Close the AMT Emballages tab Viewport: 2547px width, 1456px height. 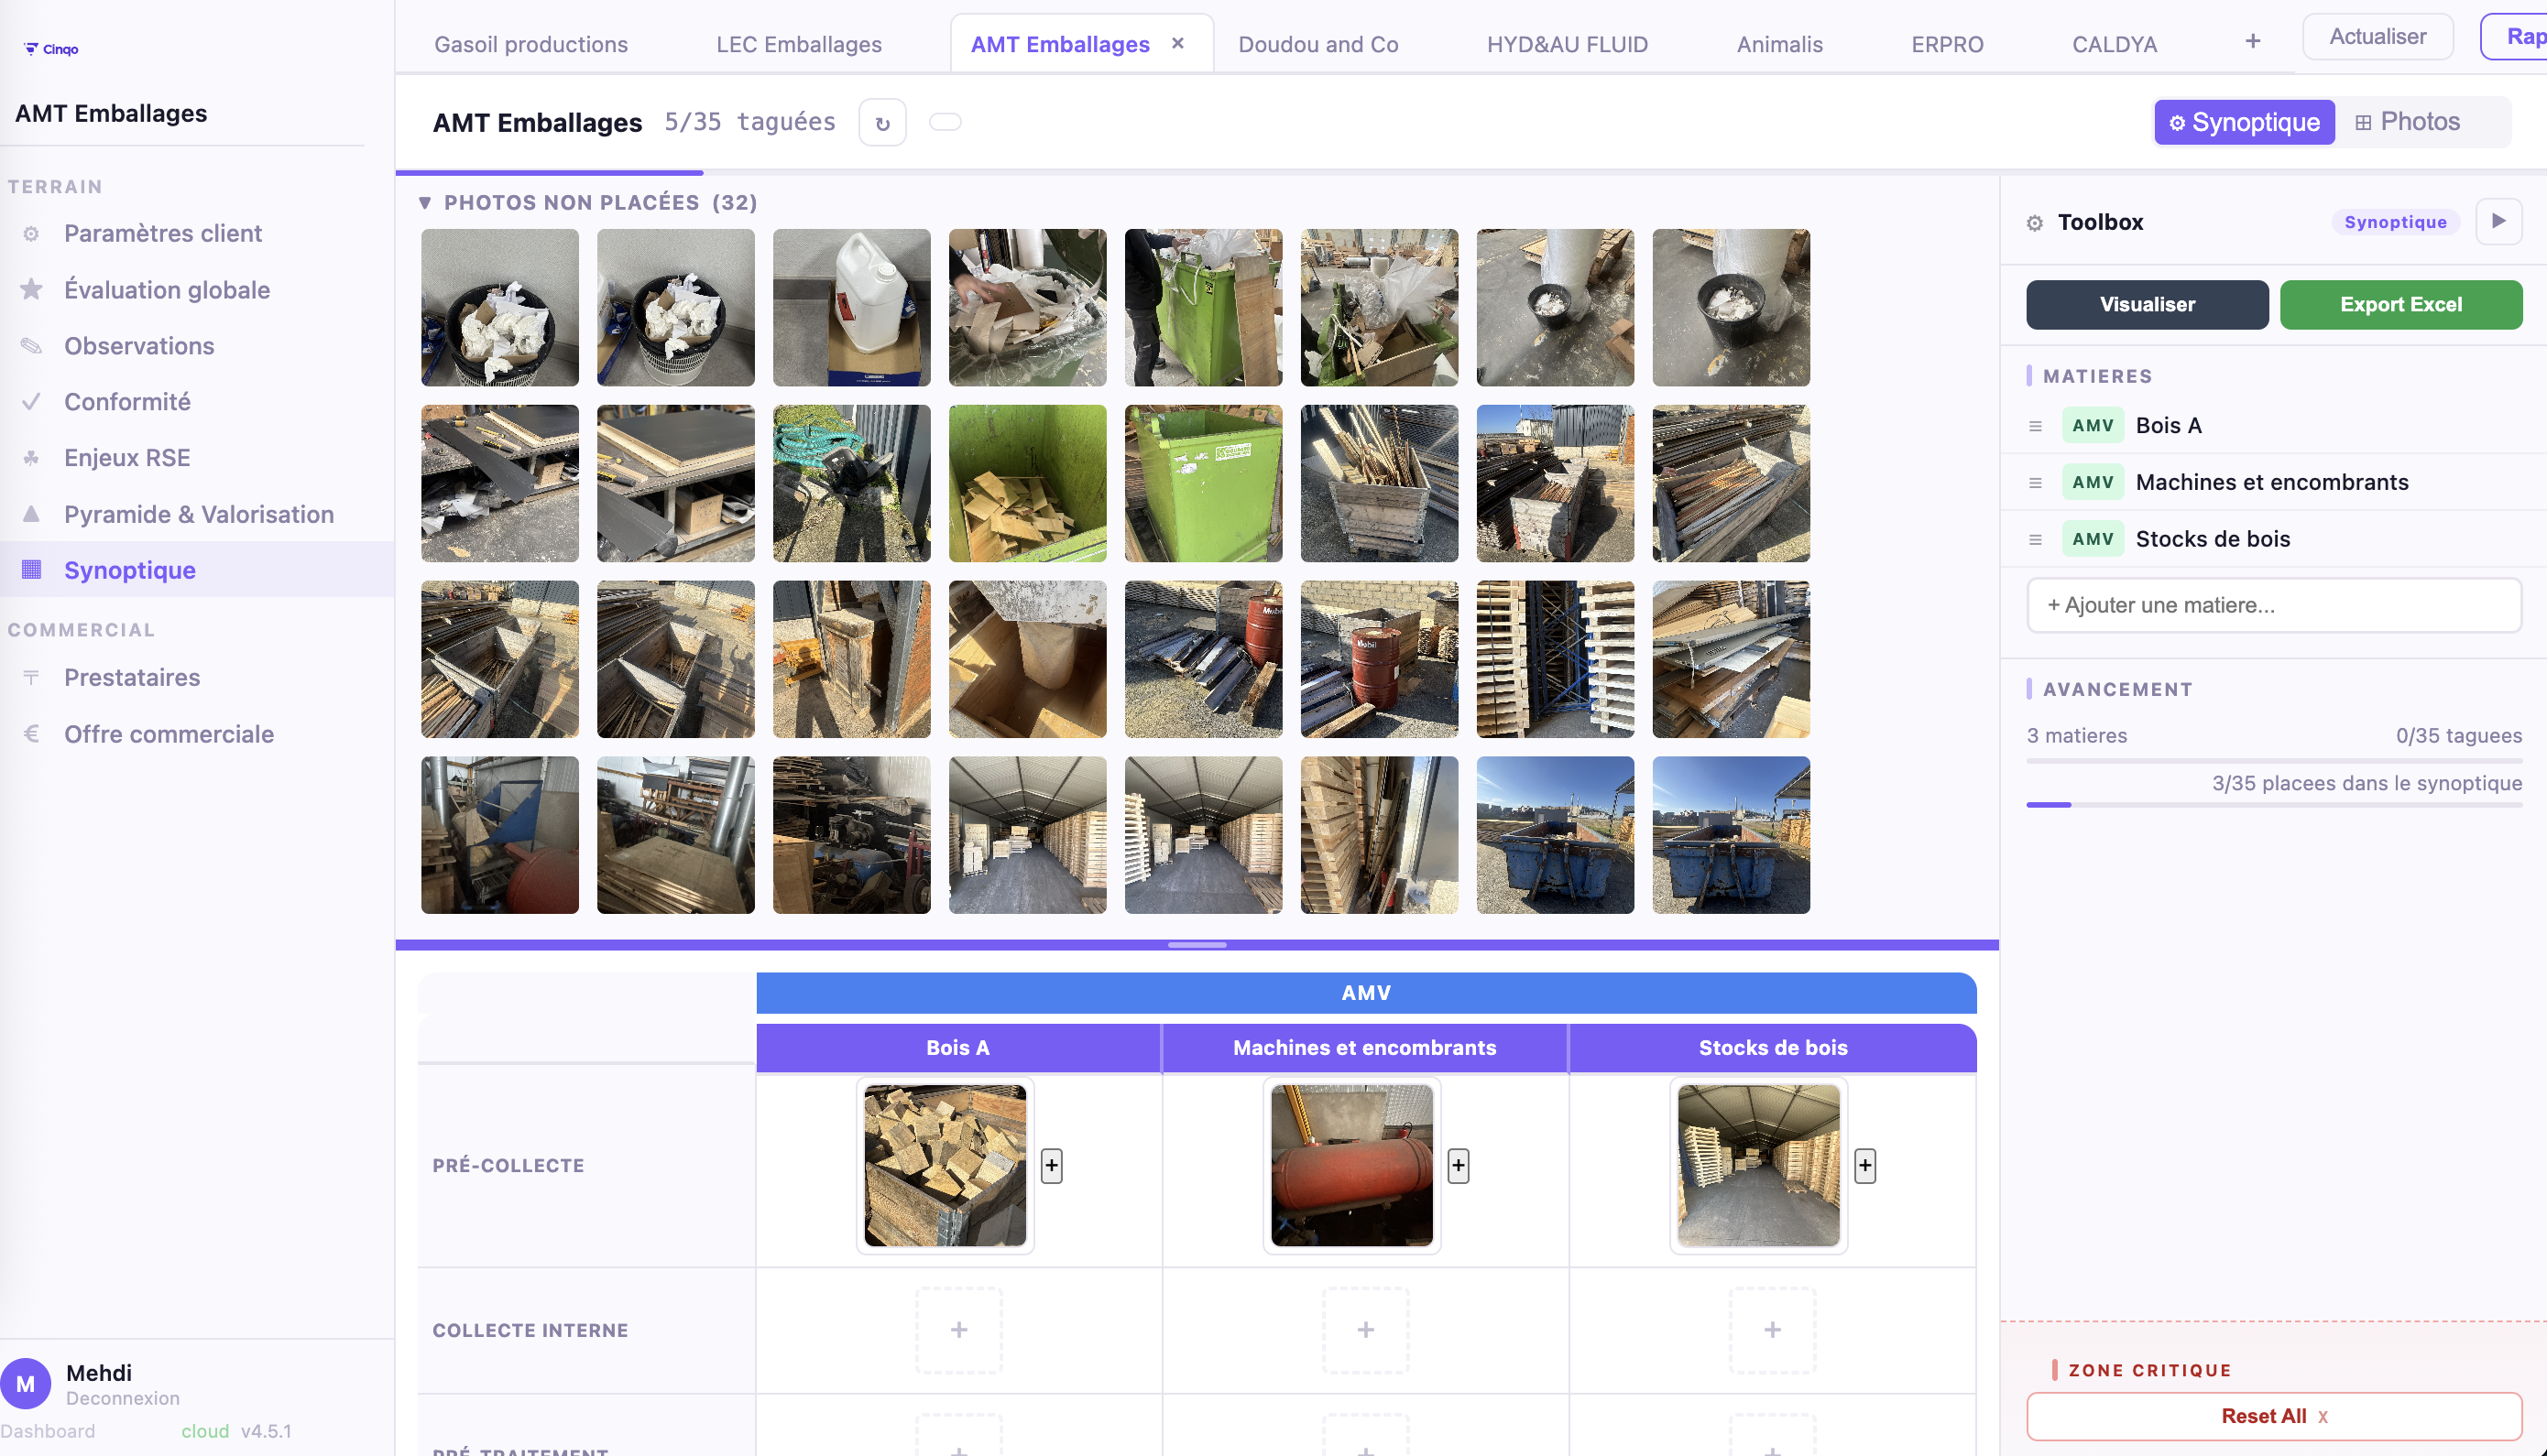pos(1177,43)
